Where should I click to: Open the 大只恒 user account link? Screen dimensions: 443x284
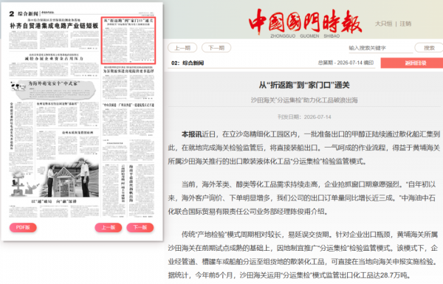(x=383, y=24)
